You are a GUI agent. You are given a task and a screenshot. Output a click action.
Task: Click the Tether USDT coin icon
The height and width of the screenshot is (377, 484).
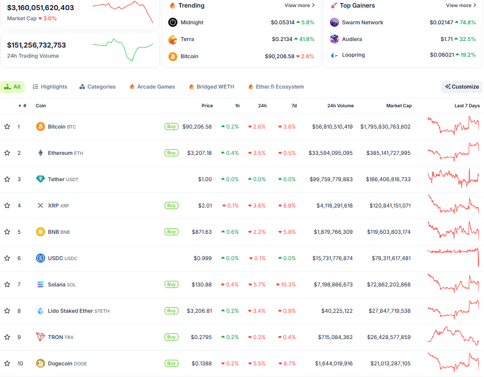(x=40, y=179)
